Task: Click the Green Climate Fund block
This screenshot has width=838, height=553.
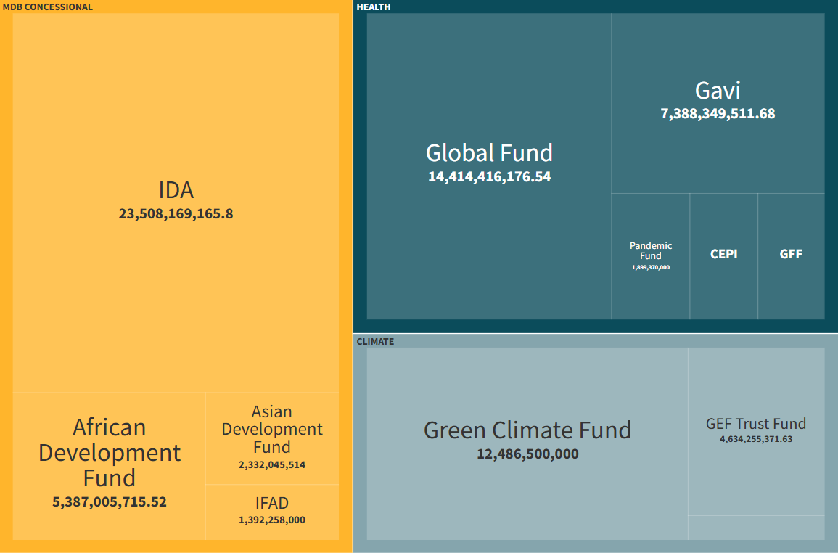Action: click(x=527, y=443)
